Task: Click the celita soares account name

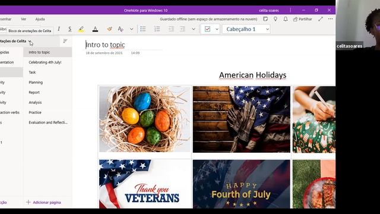Action: click(x=269, y=11)
